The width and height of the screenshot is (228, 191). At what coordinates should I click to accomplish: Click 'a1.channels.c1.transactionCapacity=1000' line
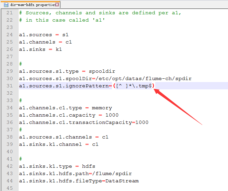[x=84, y=122]
